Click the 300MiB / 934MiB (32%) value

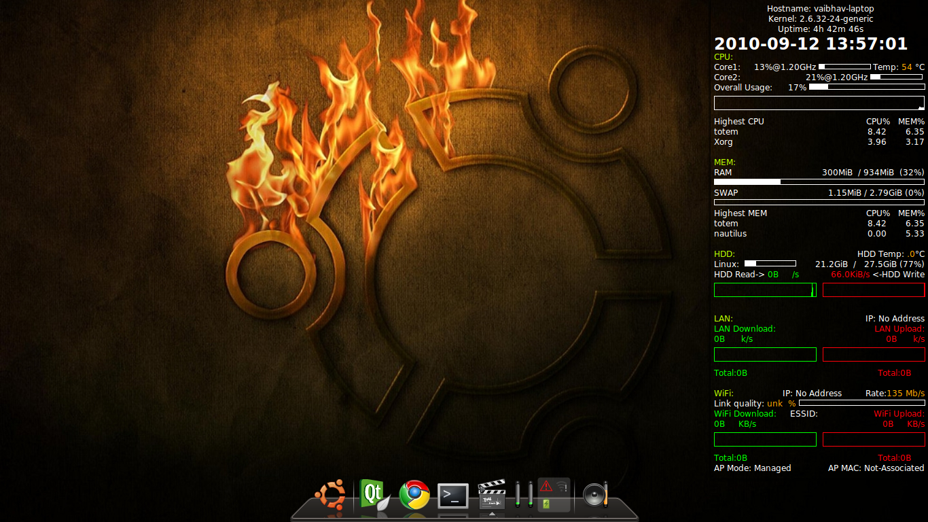pos(873,173)
